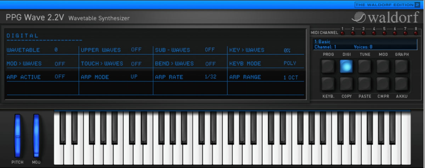Select MIDI channel 5 LED

click(384, 33)
